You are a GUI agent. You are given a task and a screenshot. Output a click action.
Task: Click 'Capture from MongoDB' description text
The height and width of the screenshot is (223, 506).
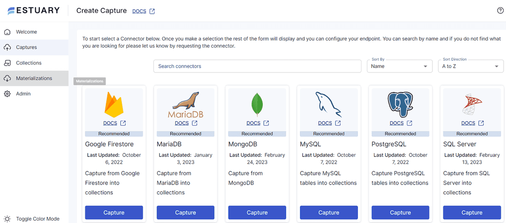246,178
